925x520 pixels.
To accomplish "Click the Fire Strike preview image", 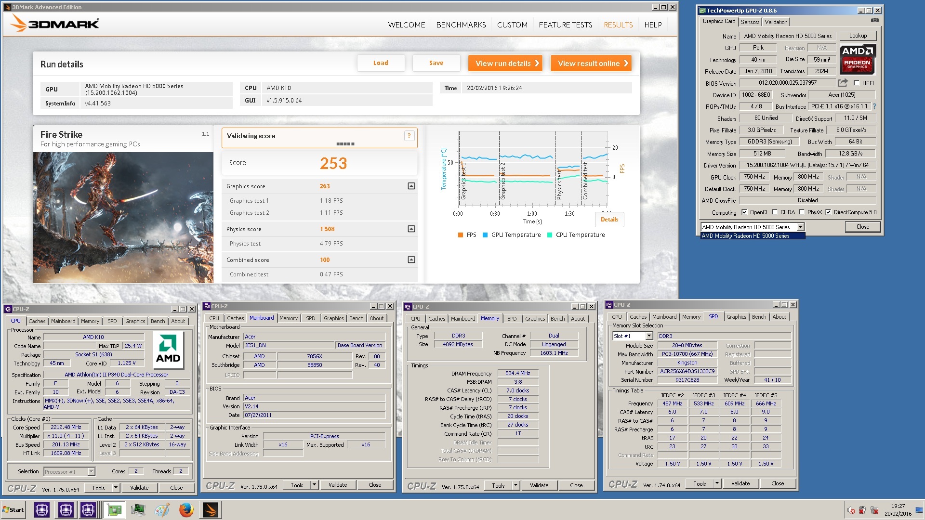I will coord(123,218).
